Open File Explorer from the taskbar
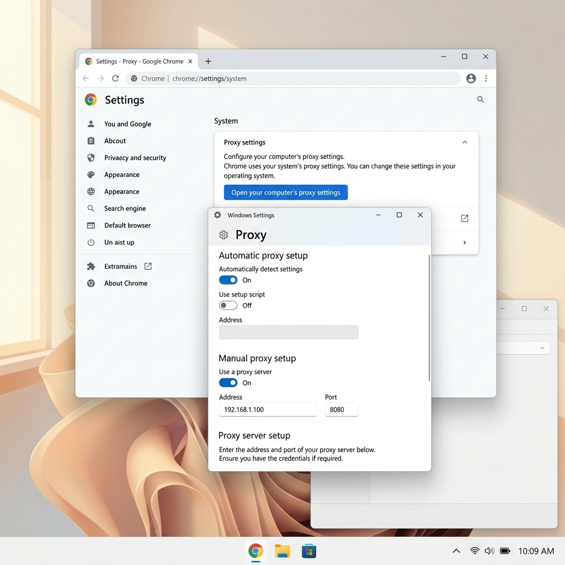Viewport: 565px width, 565px height. coord(282,551)
